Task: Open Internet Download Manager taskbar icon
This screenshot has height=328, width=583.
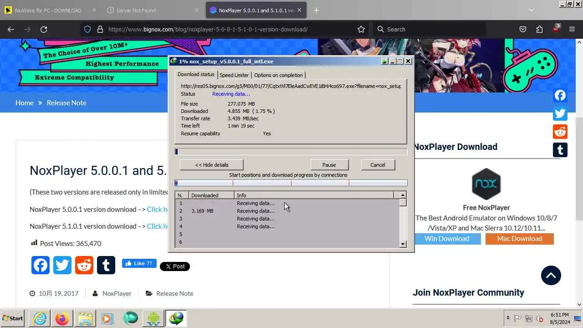Action: [176, 318]
